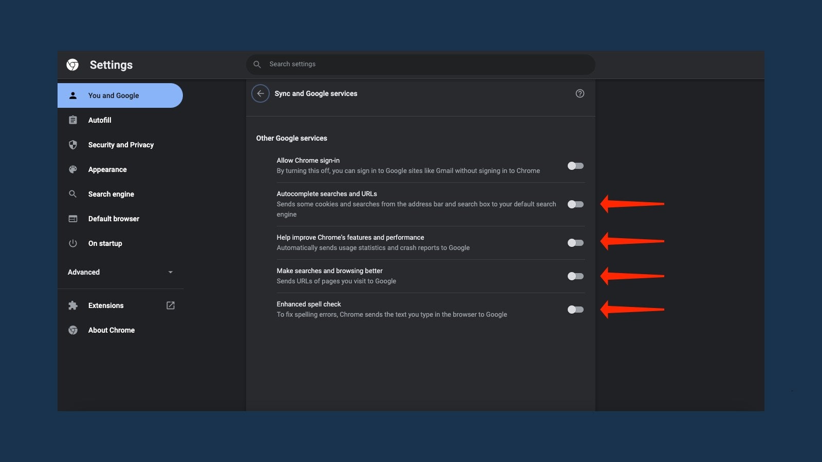822x462 pixels.
Task: Open the Appearance section
Action: point(120,169)
